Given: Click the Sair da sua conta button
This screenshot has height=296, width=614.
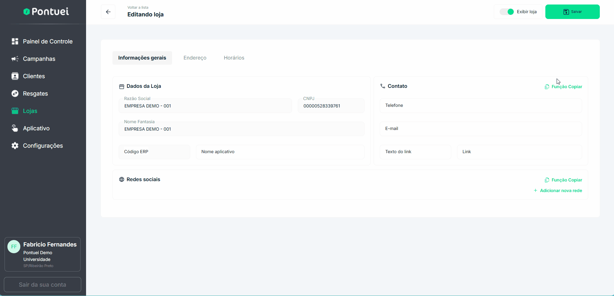Looking at the screenshot, I should 43,285.
